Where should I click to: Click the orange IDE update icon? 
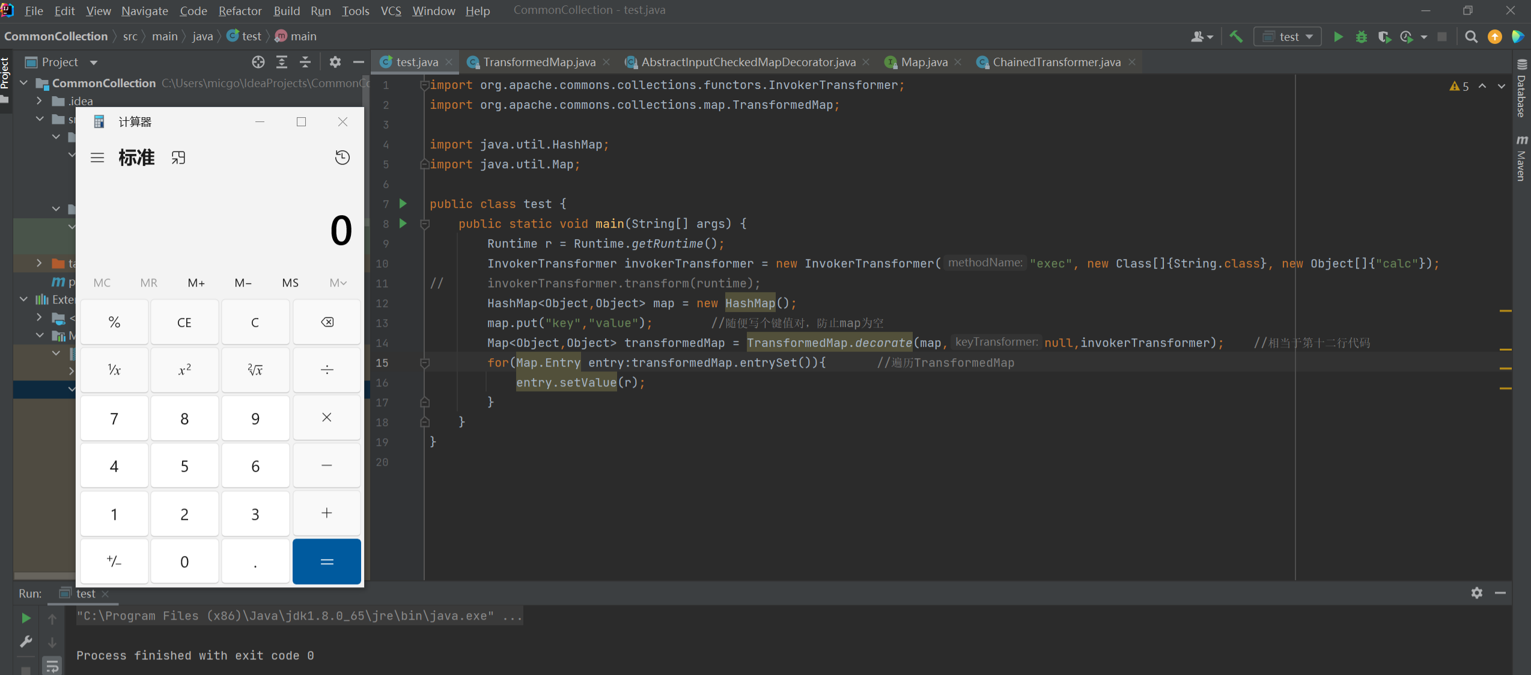[1494, 37]
